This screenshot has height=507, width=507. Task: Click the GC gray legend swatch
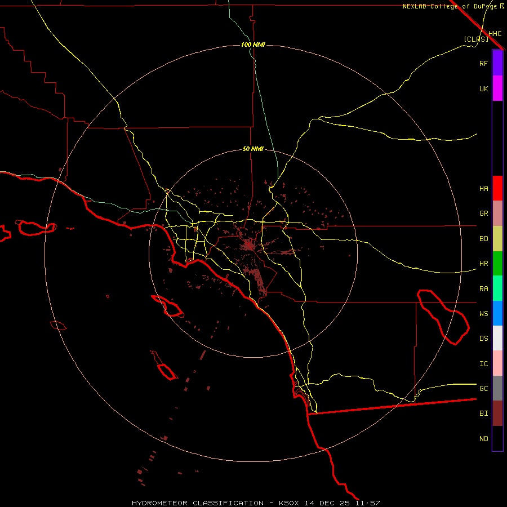(497, 388)
